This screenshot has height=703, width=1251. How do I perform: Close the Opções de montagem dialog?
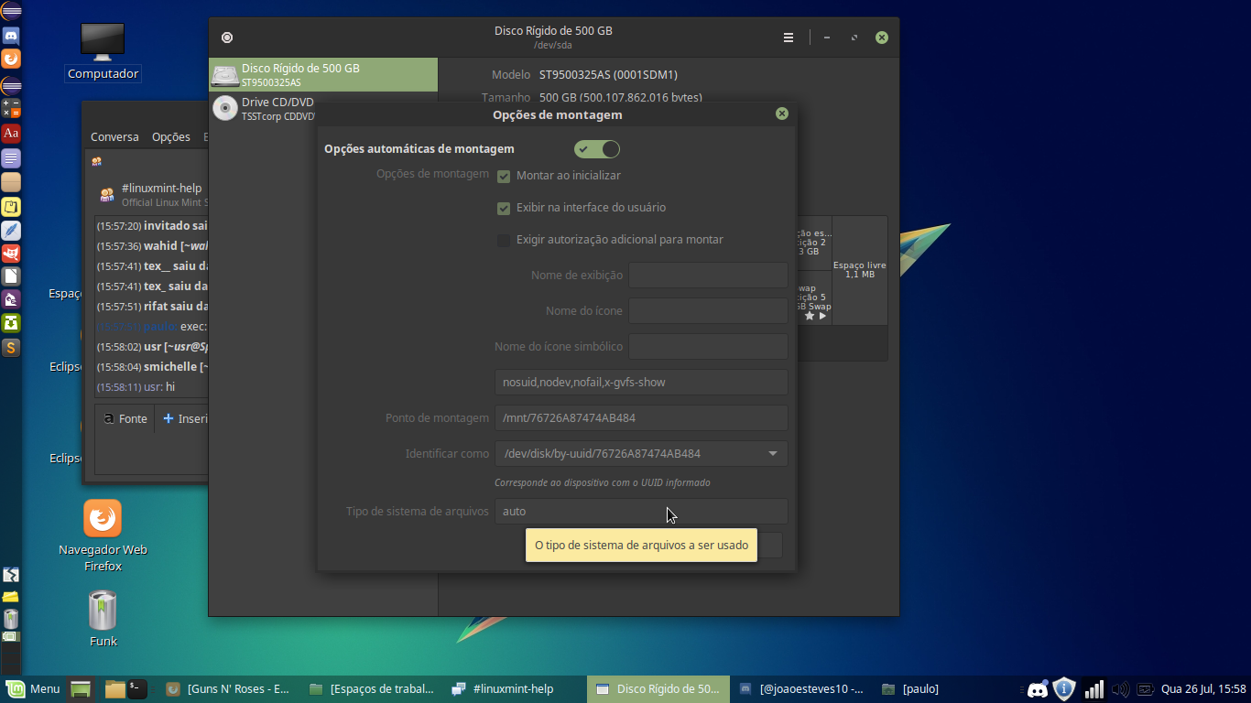[782, 114]
